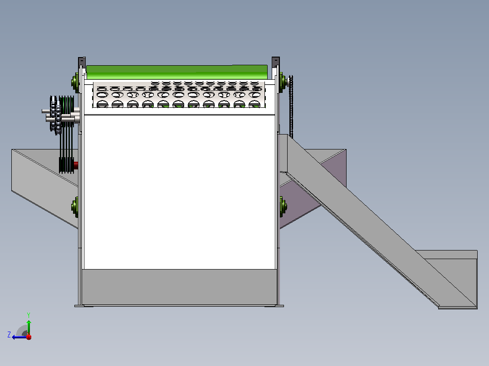Select the green roller on top of machine
Image resolution: width=489 pixels, height=366 pixels.
[177, 72]
